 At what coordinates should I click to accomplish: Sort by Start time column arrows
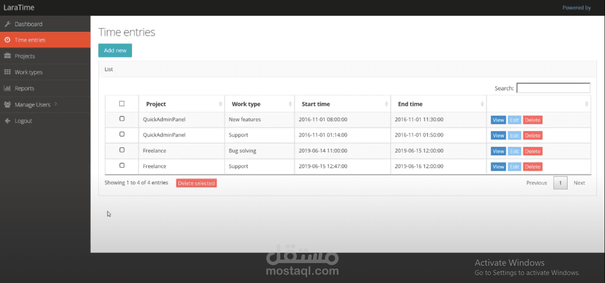[386, 104]
